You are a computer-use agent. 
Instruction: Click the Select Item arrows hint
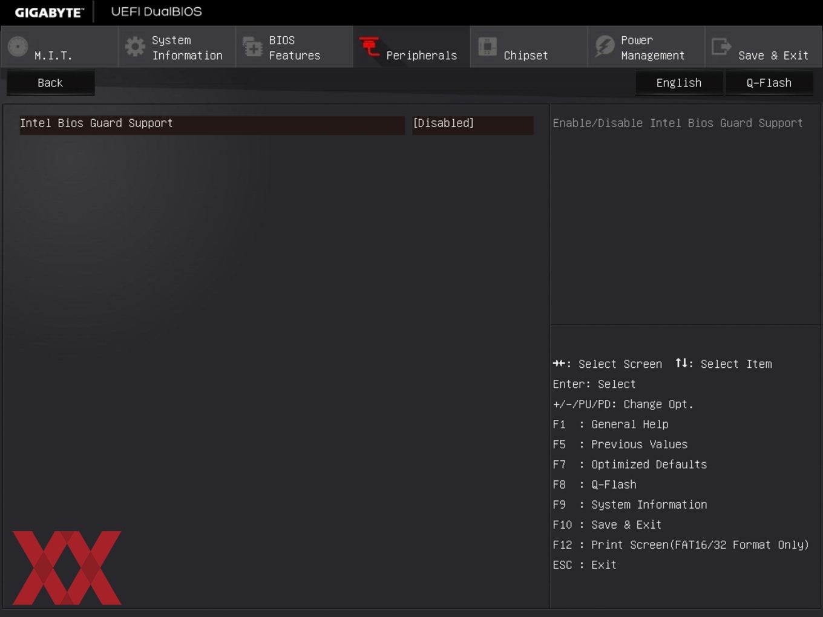click(x=724, y=364)
